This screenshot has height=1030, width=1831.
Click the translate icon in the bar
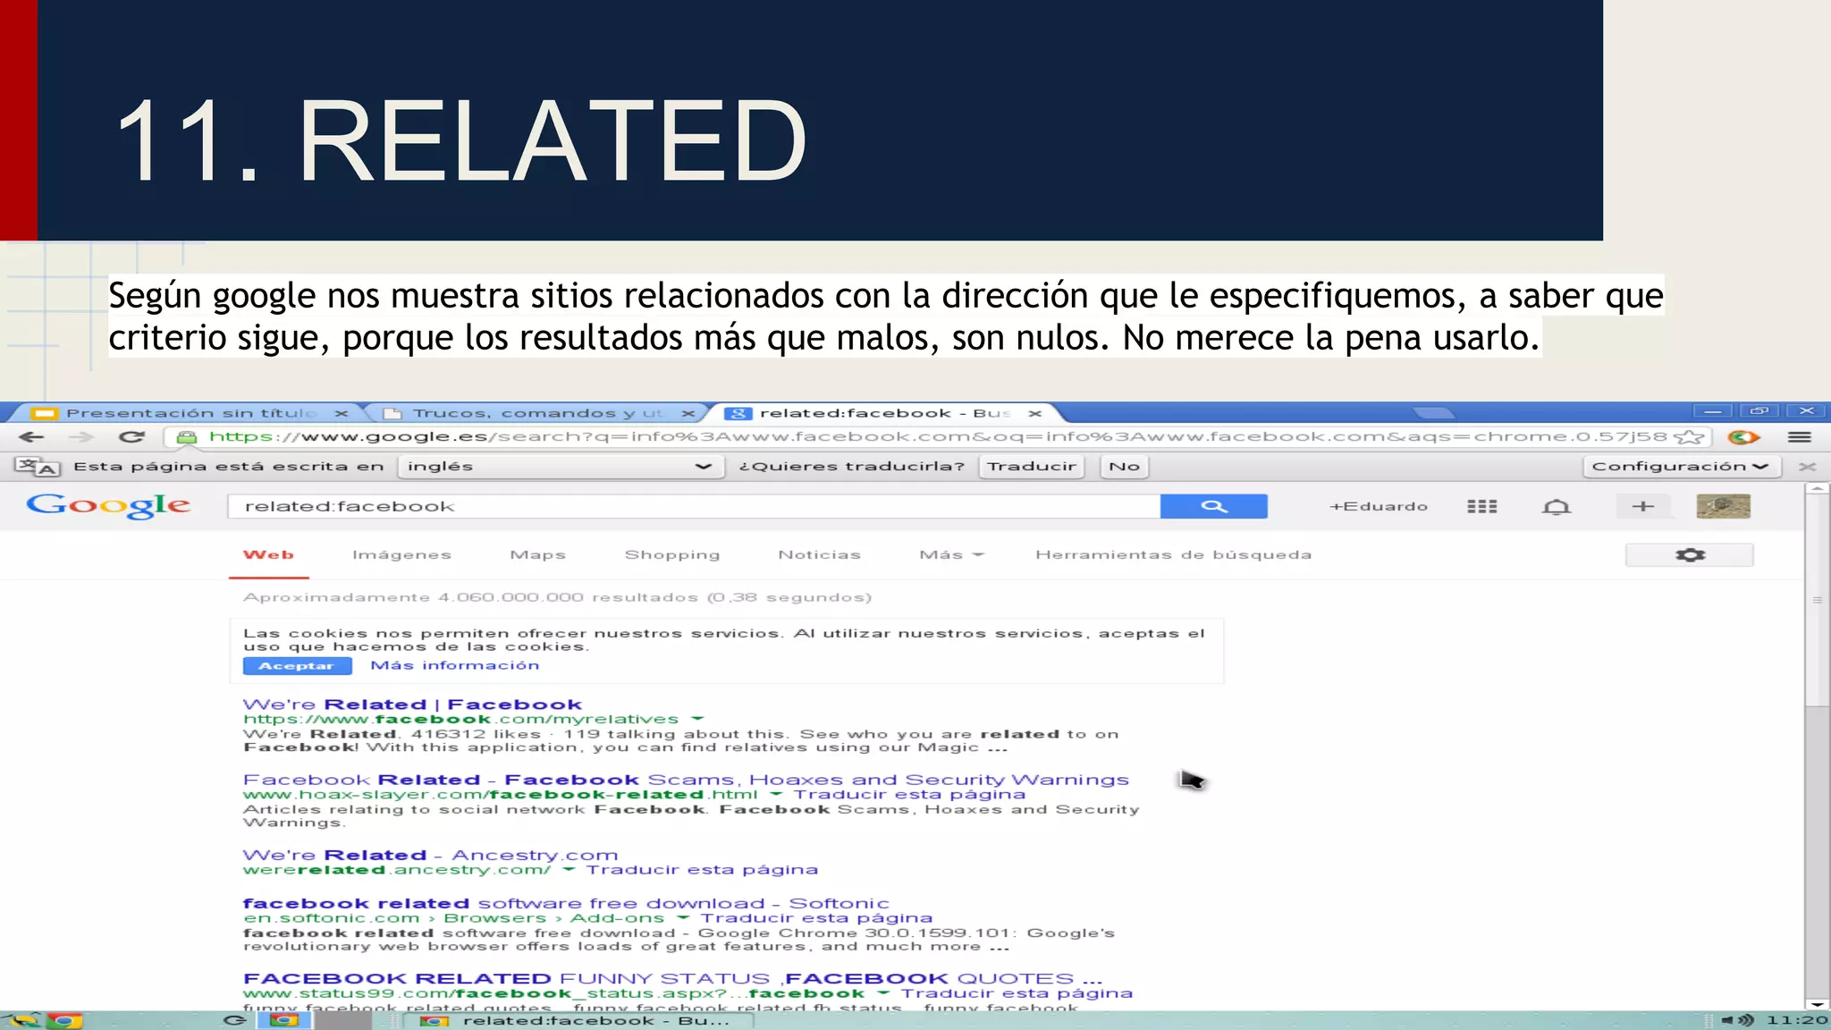pyautogui.click(x=38, y=467)
